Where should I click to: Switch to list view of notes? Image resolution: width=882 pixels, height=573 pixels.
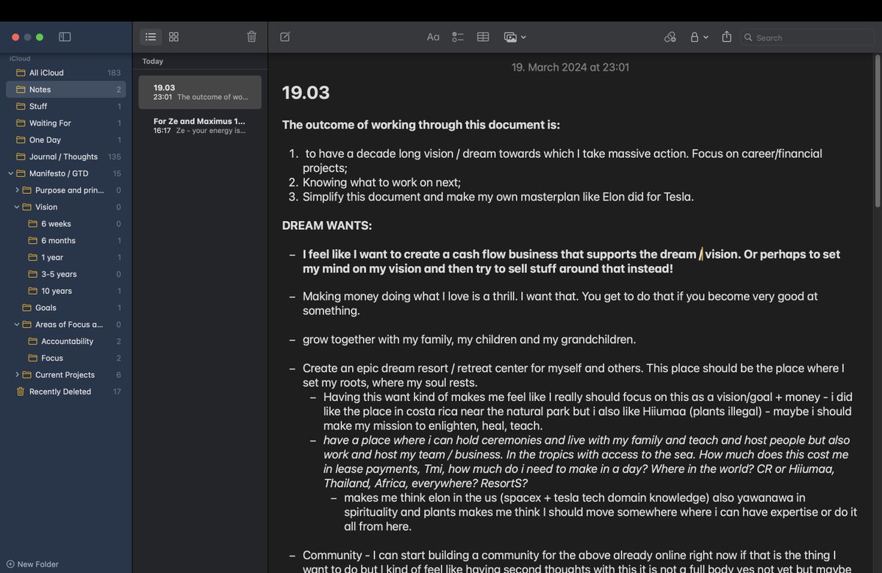pos(151,37)
